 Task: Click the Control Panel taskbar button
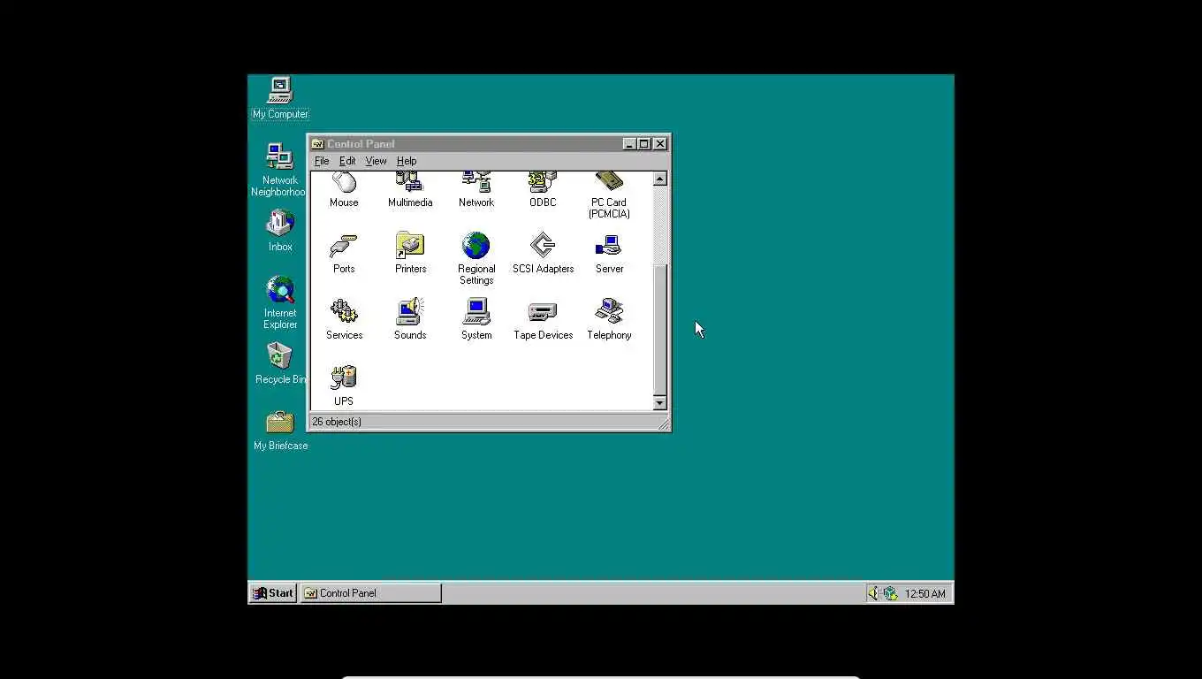click(371, 593)
